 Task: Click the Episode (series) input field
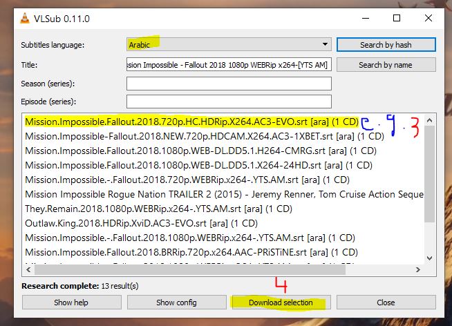(x=229, y=102)
